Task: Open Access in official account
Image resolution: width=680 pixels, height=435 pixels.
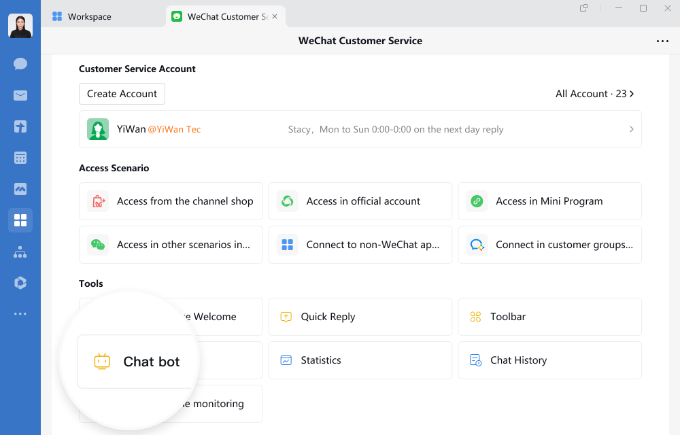Action: [360, 201]
